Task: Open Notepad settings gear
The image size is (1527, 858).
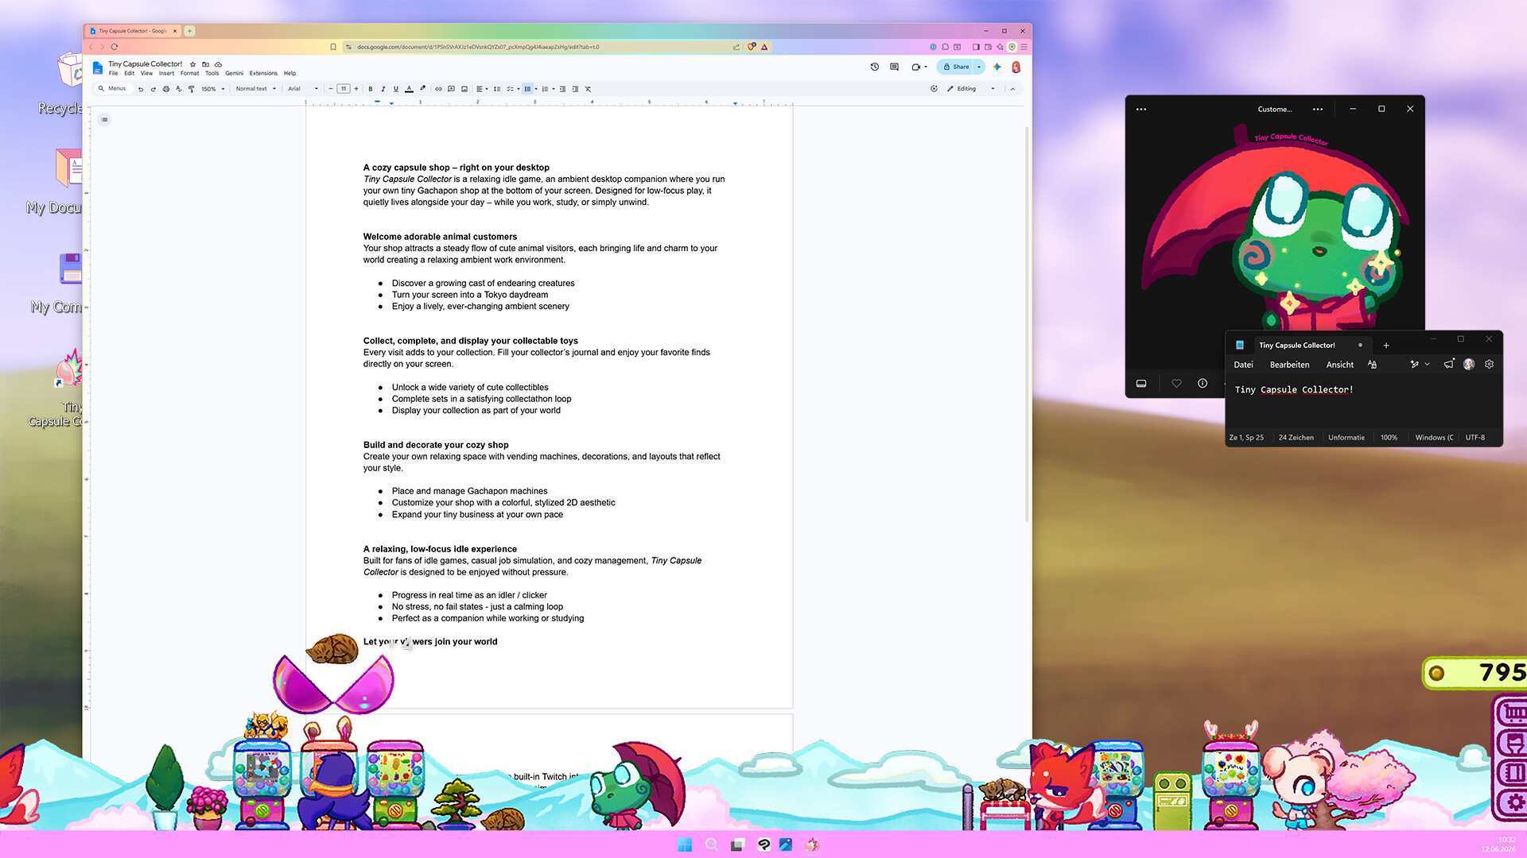Action: (1489, 365)
